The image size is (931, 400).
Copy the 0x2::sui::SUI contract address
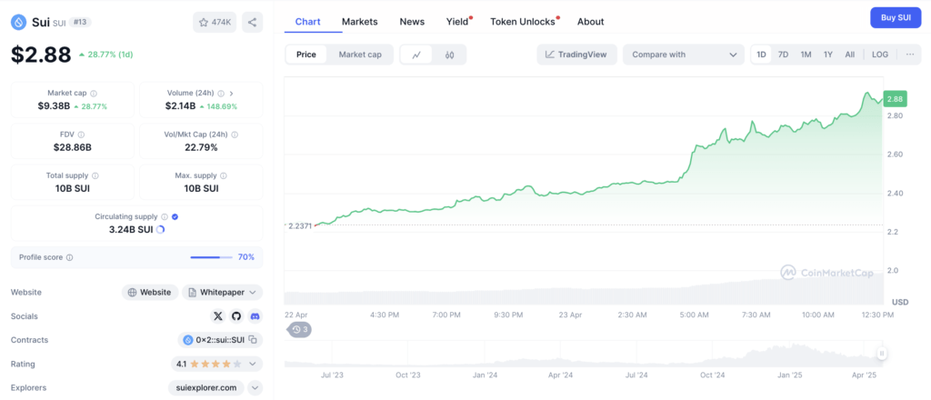(x=253, y=340)
